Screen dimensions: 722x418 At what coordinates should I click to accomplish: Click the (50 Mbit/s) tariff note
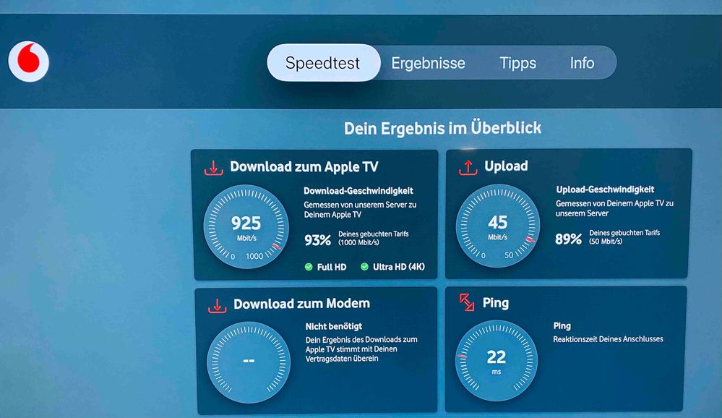606,241
